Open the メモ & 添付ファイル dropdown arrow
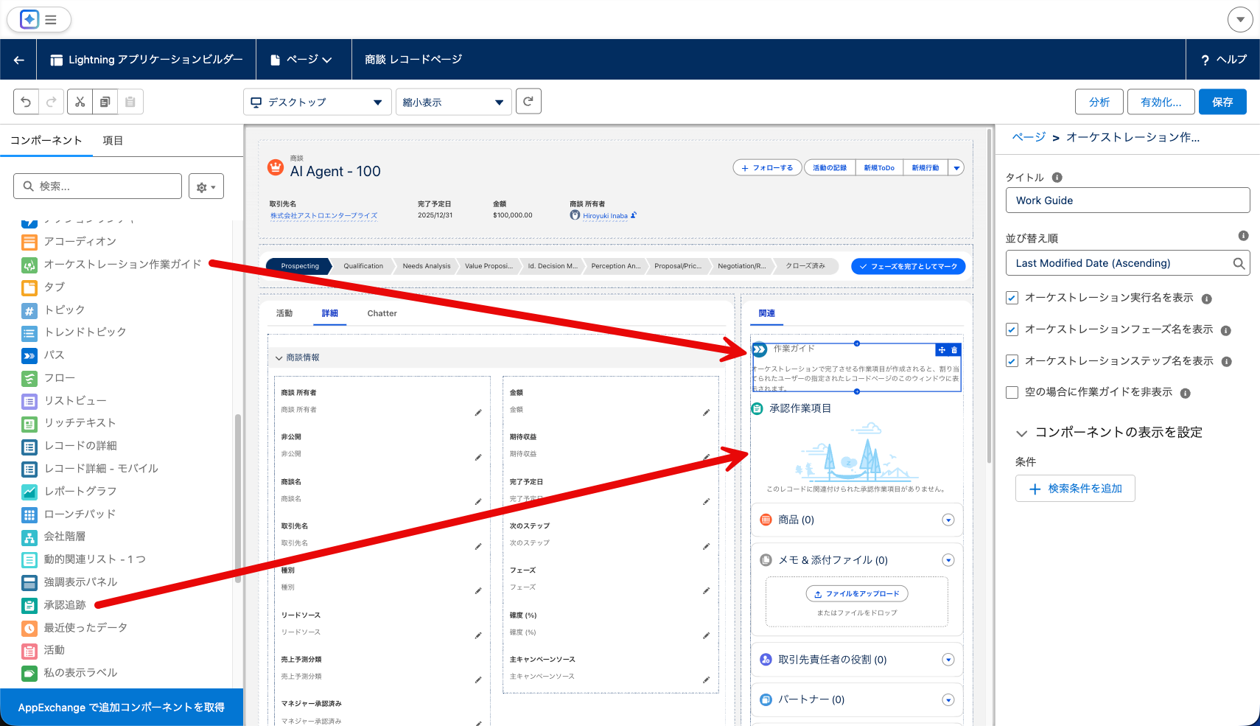The image size is (1260, 726). (948, 560)
